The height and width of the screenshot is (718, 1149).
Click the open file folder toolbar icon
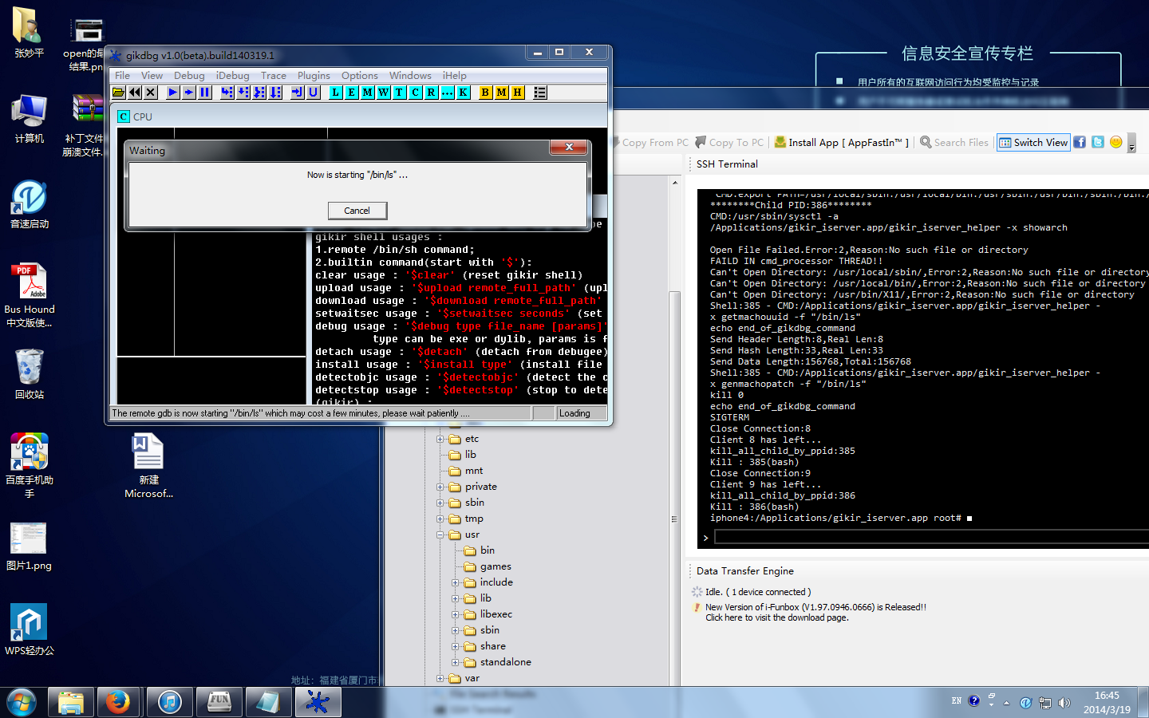point(119,93)
